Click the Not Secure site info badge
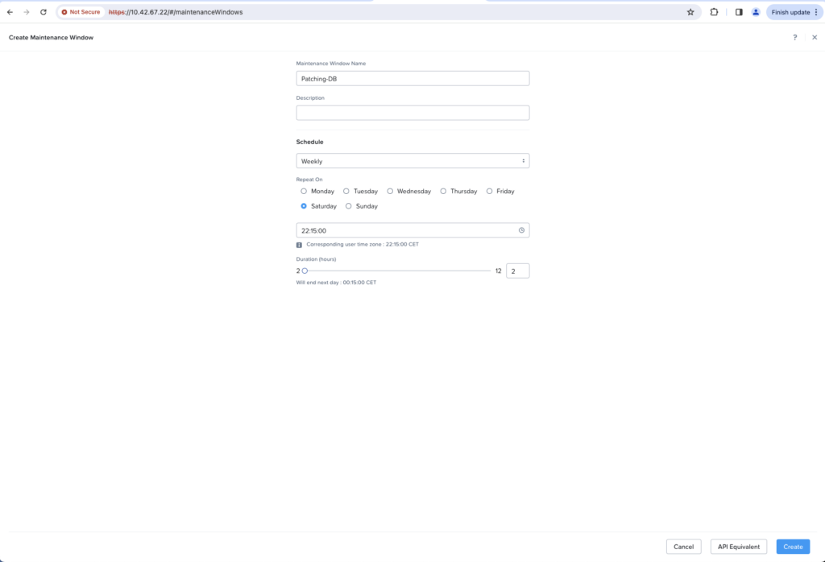 pyautogui.click(x=81, y=12)
